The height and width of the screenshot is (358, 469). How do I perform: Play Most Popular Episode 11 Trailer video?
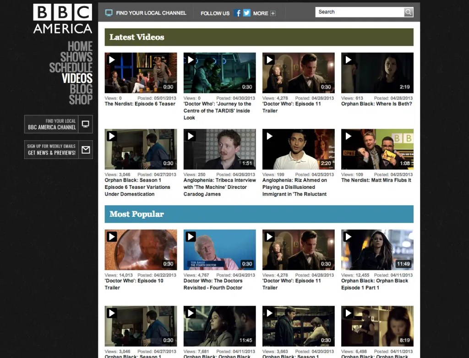pyautogui.click(x=269, y=237)
